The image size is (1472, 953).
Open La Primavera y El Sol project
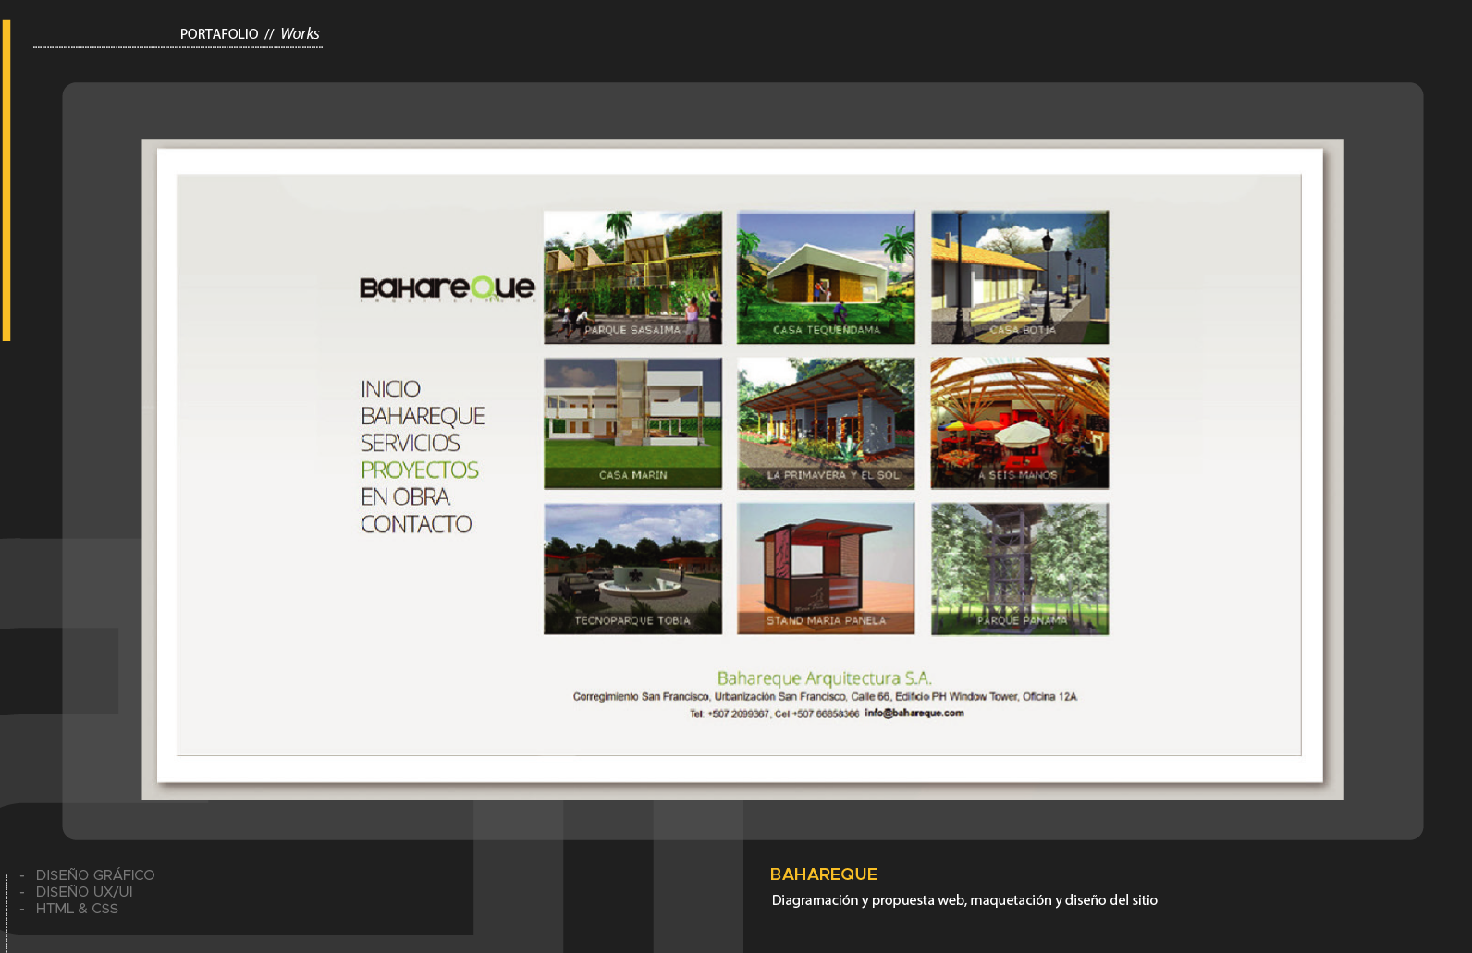826,423
